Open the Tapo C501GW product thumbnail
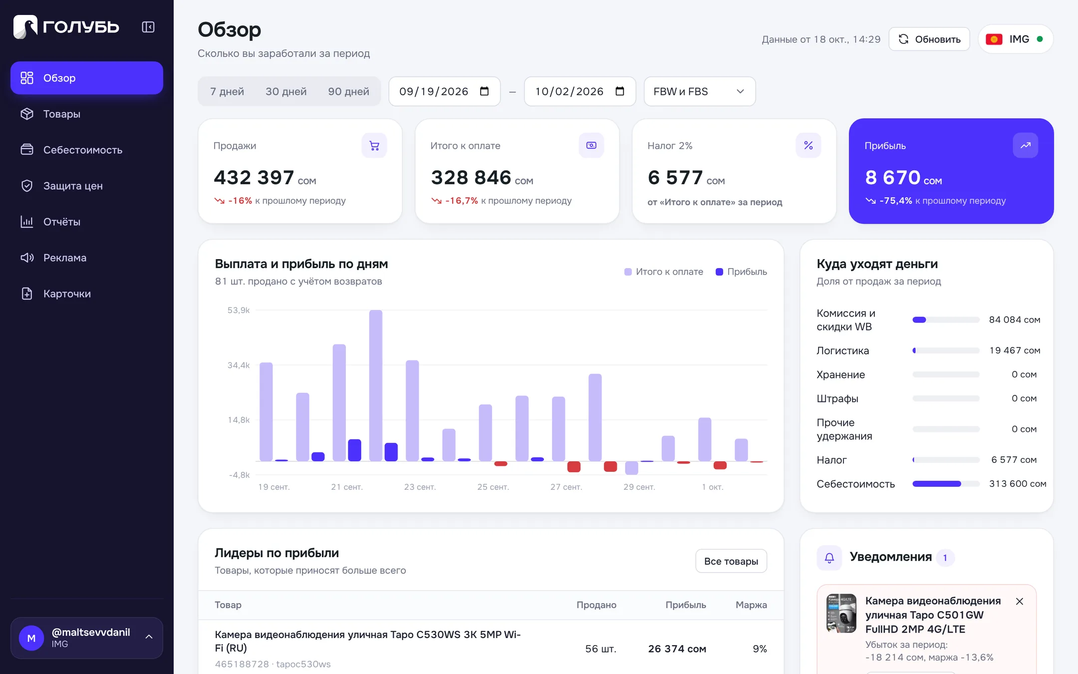 pos(841,613)
